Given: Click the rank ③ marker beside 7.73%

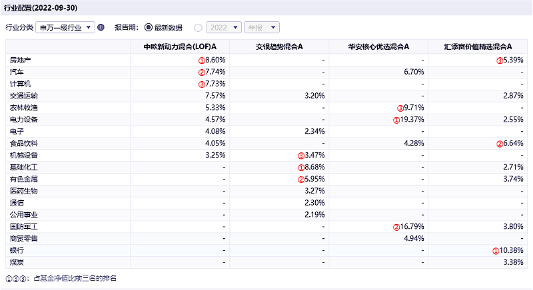Looking at the screenshot, I should coord(201,84).
